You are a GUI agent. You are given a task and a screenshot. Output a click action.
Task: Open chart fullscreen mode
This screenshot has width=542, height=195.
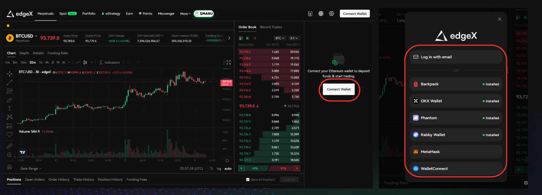tap(228, 63)
